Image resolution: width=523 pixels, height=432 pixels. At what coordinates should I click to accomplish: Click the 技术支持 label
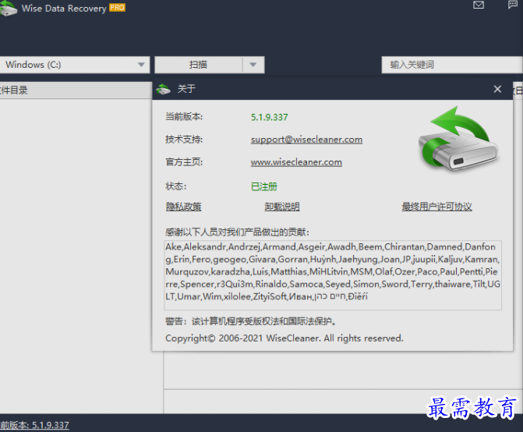tap(184, 140)
